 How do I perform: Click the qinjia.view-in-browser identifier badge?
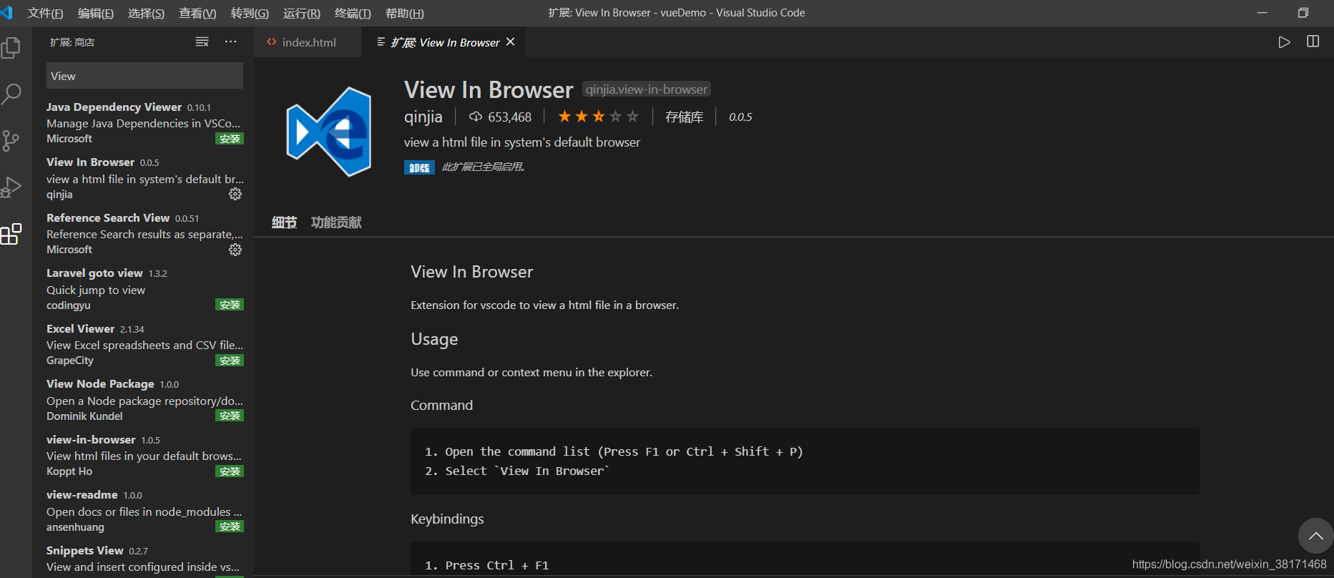[x=647, y=89]
